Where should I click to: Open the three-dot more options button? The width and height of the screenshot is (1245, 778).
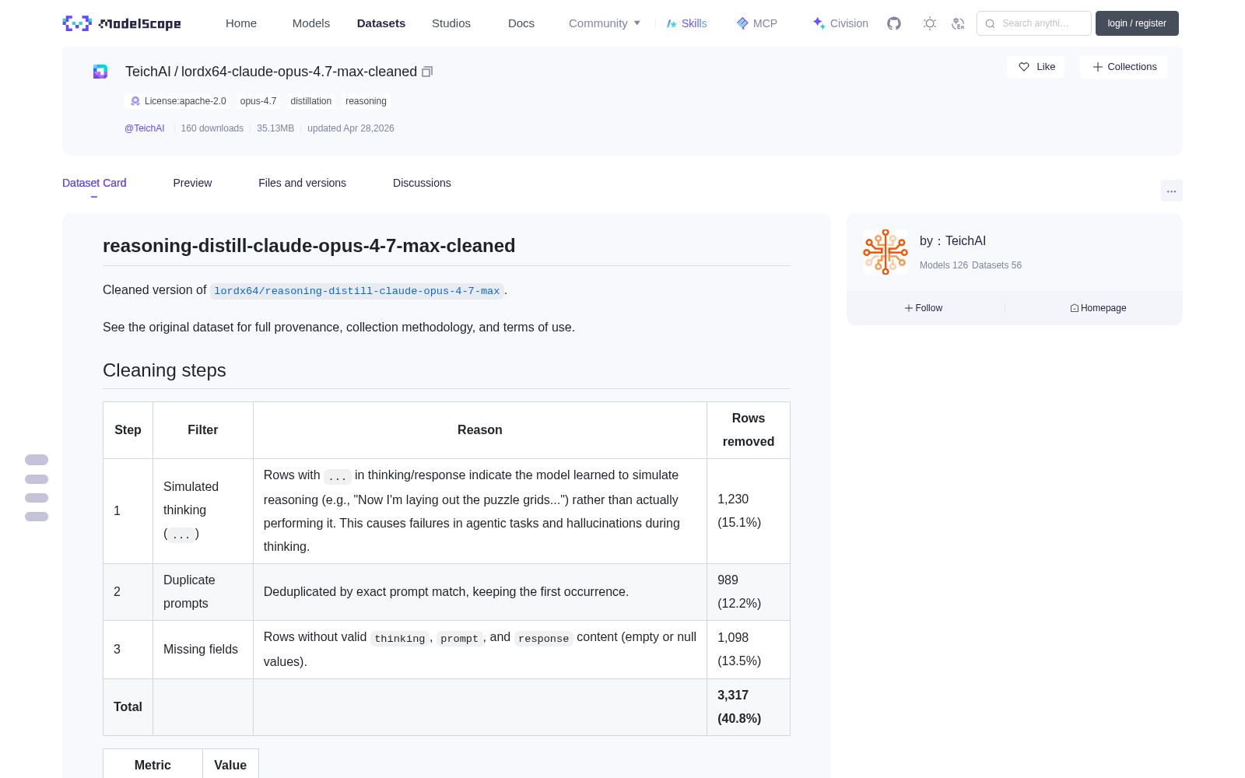click(x=1171, y=191)
